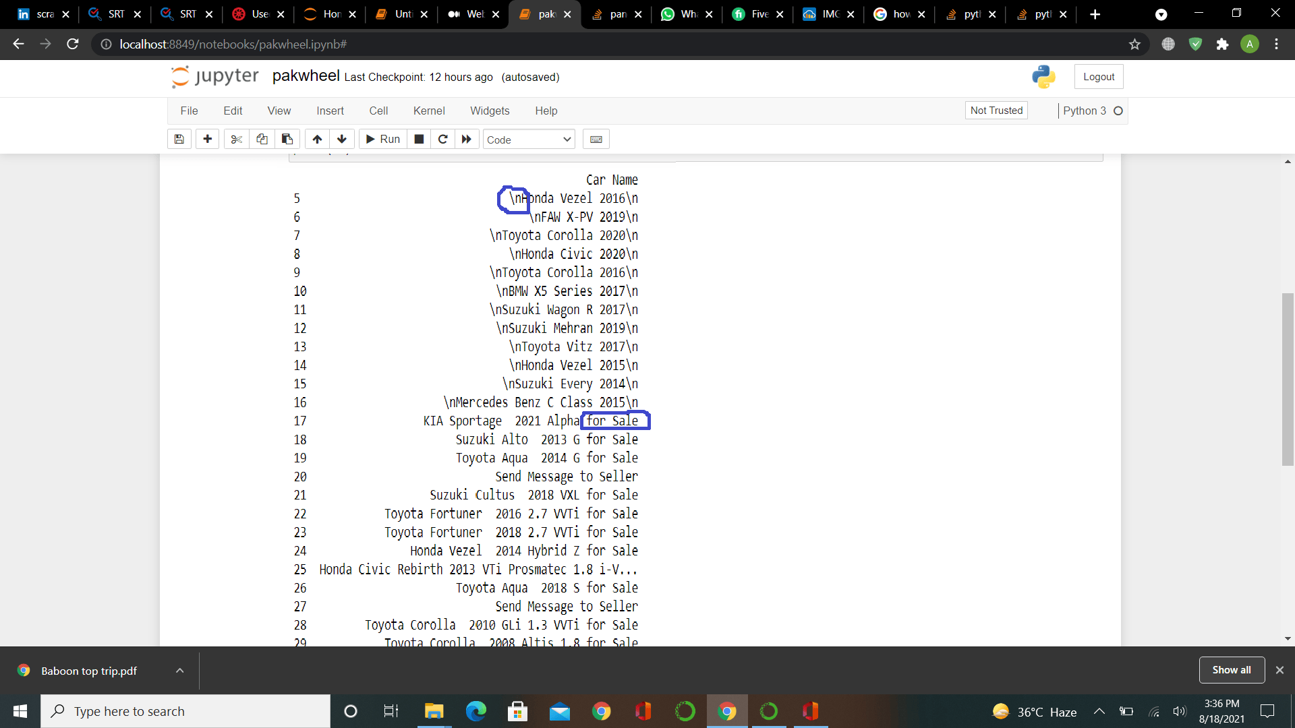Click the pakwheel notebook title to rename
Screen dimensions: 1295x728
[306, 76]
